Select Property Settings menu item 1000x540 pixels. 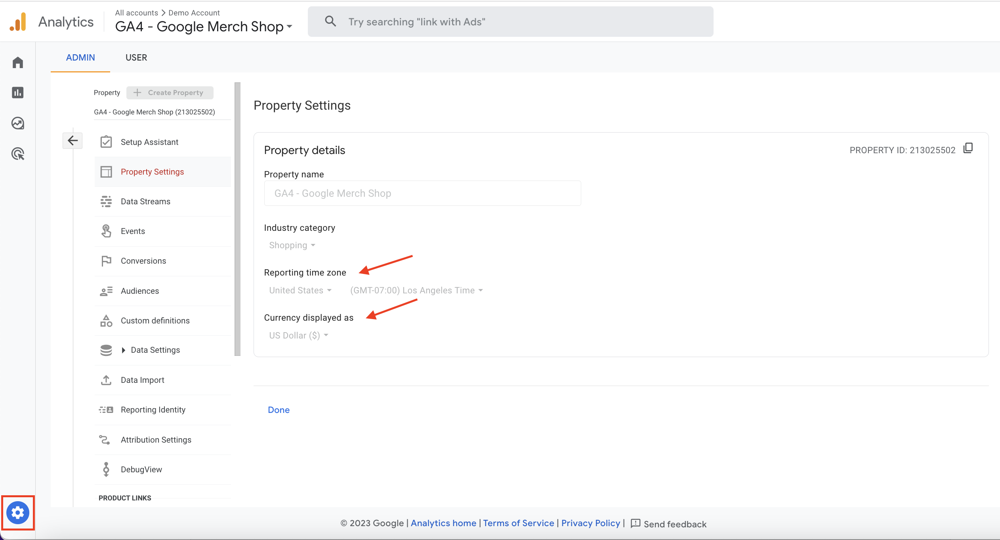(x=163, y=172)
